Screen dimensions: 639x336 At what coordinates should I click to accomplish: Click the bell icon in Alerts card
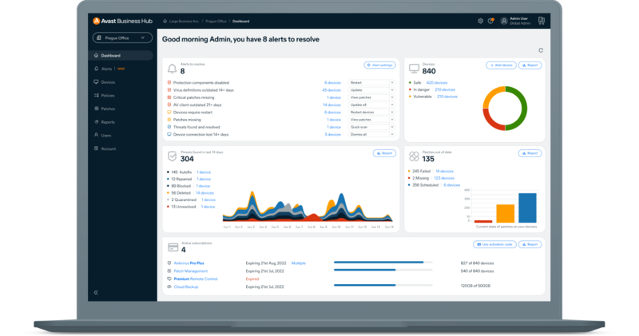pyautogui.click(x=172, y=69)
